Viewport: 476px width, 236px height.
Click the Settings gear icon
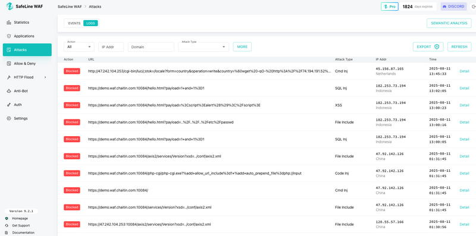[9, 118]
